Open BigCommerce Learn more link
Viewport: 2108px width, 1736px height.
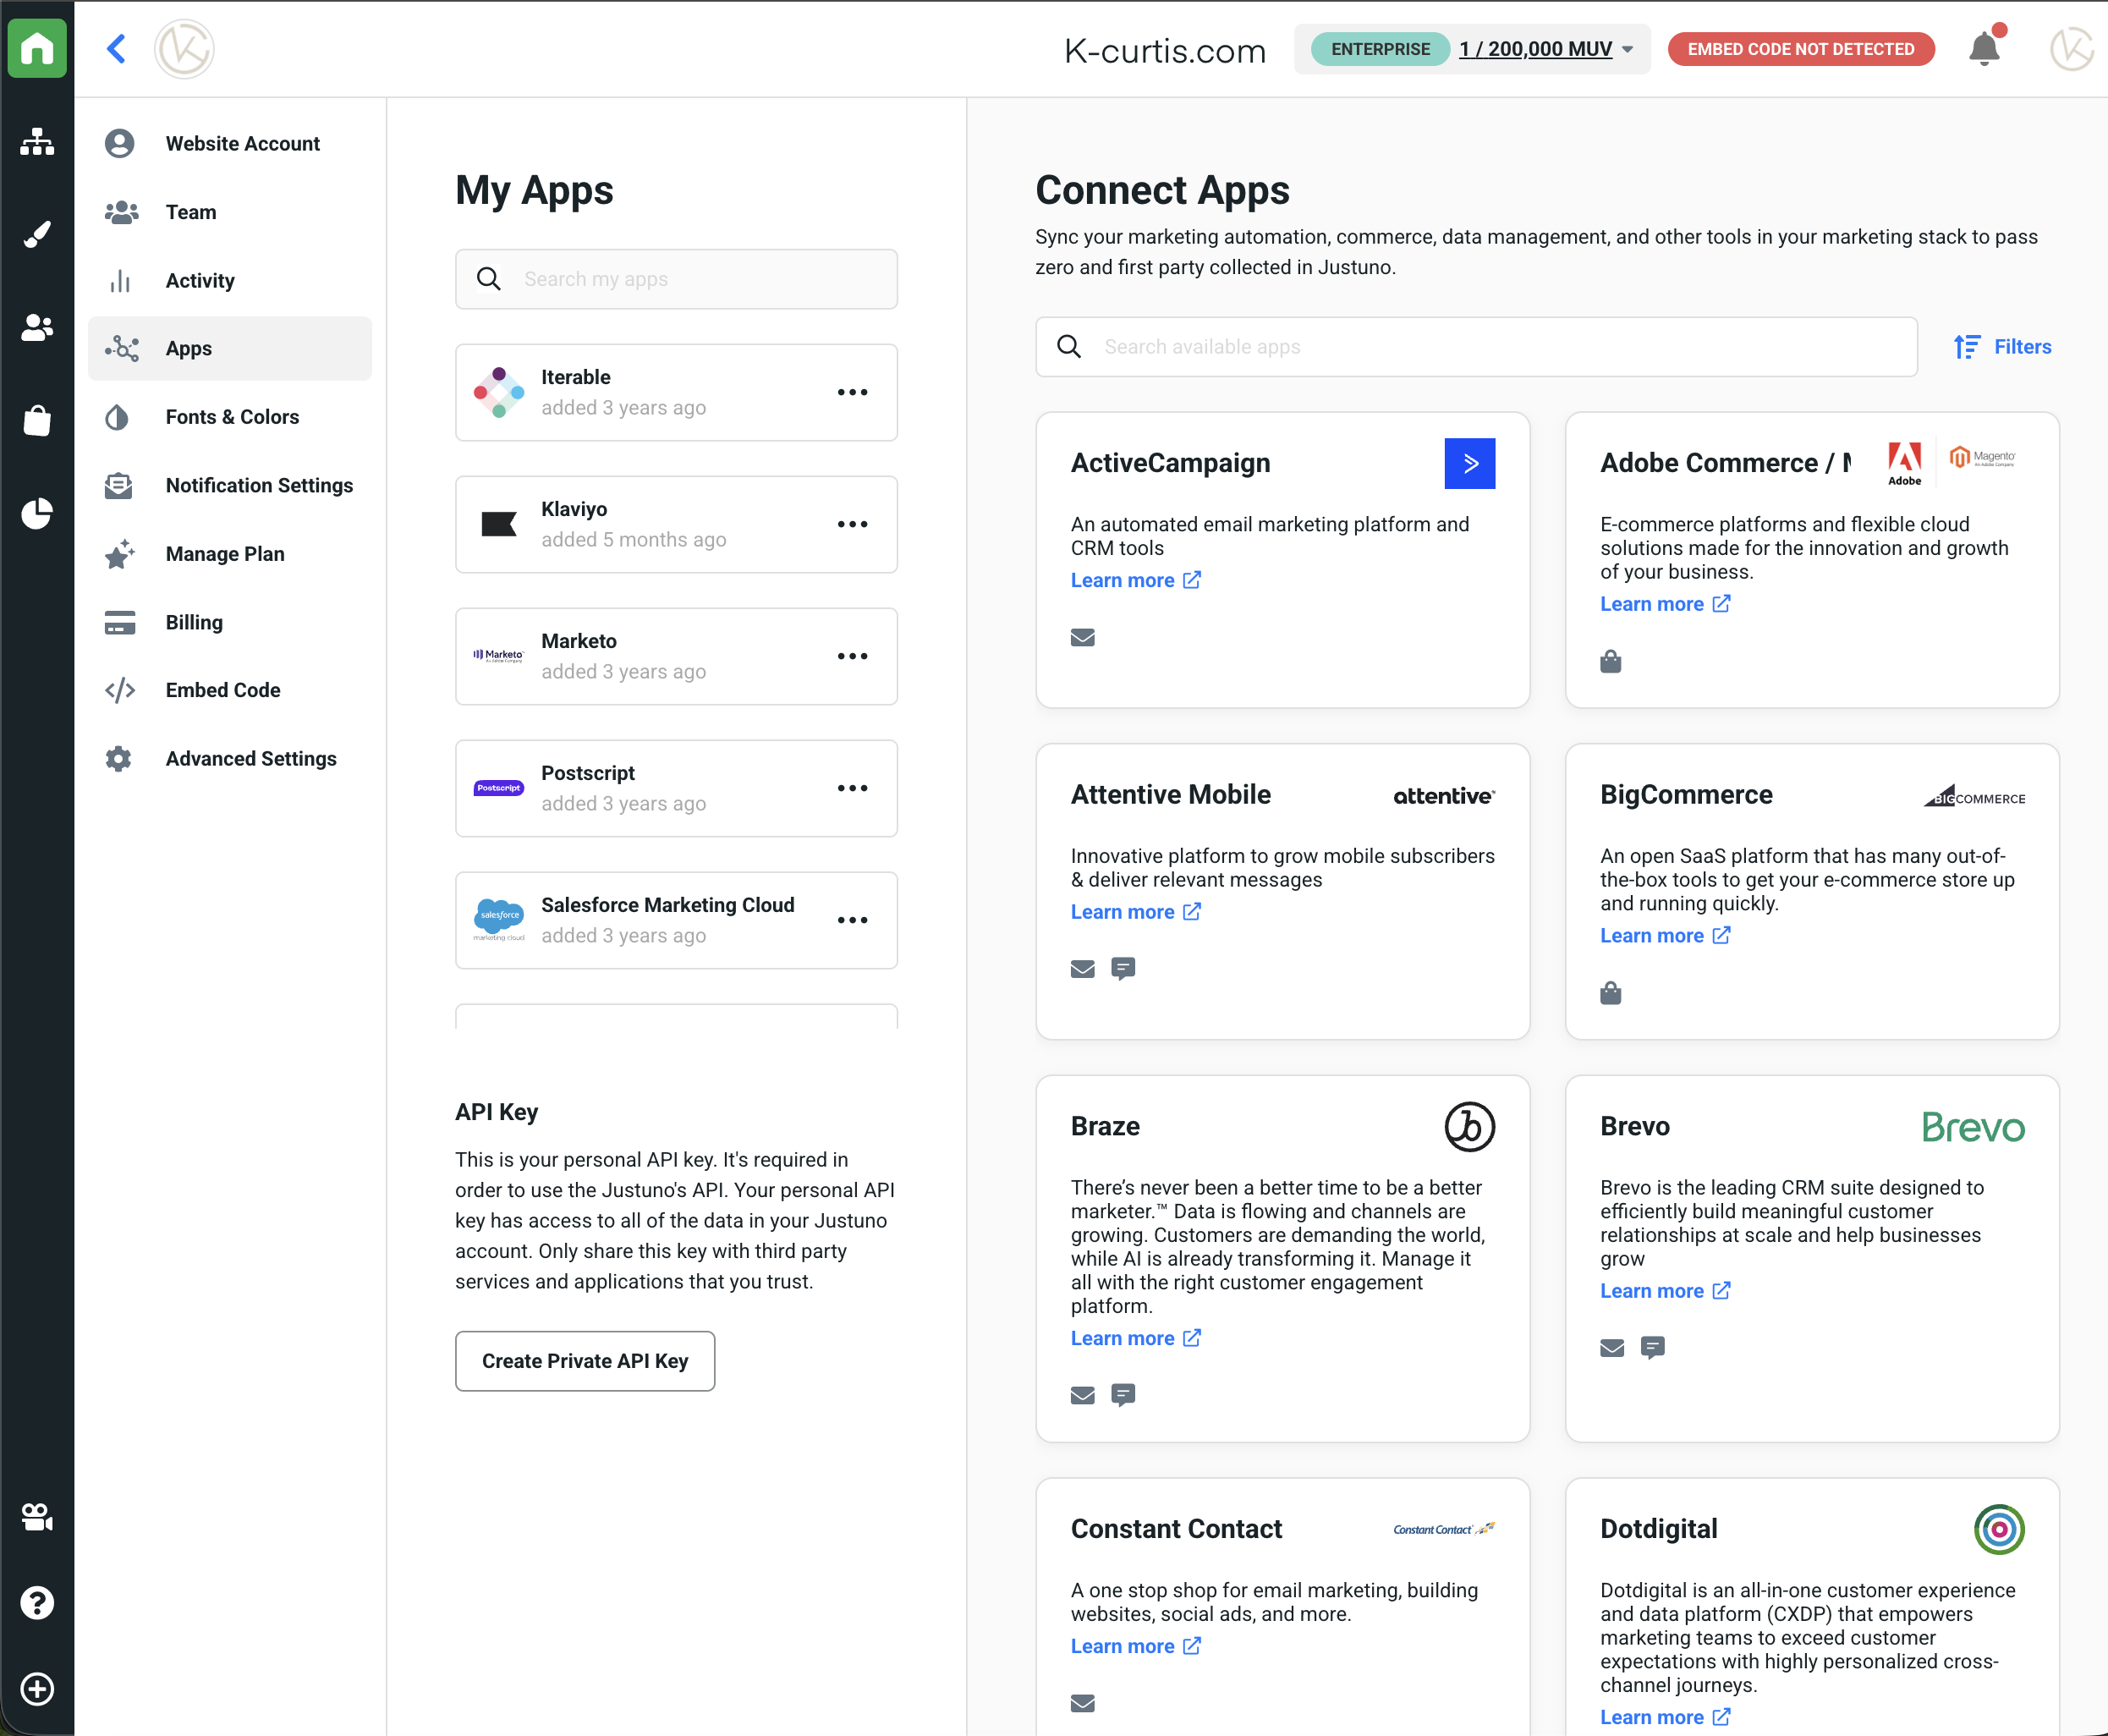tap(1665, 936)
